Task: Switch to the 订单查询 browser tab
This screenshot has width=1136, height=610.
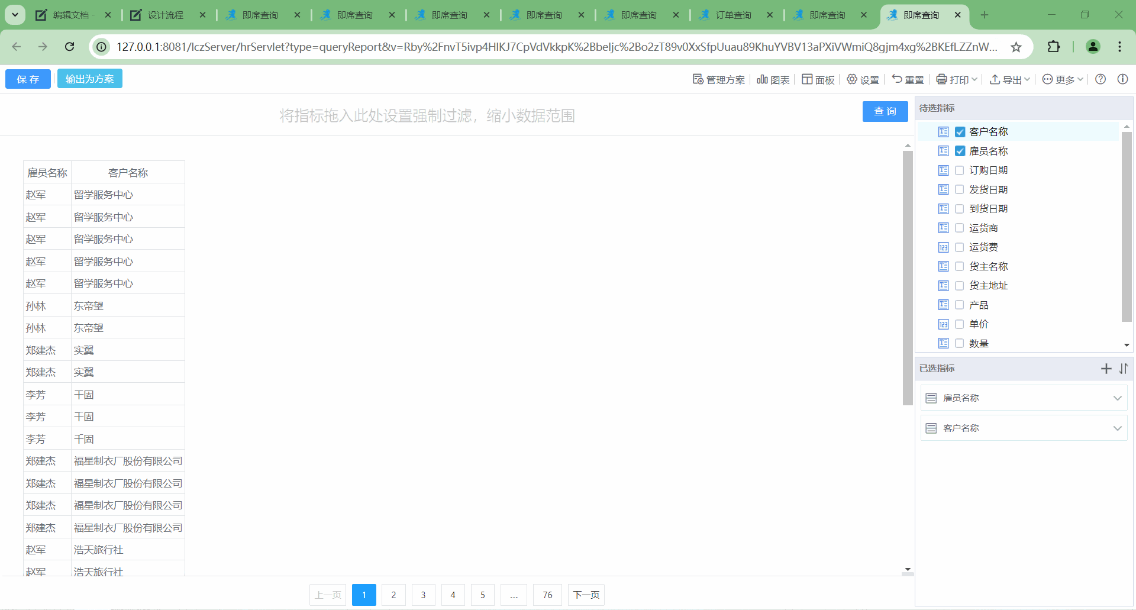Action: tap(732, 15)
